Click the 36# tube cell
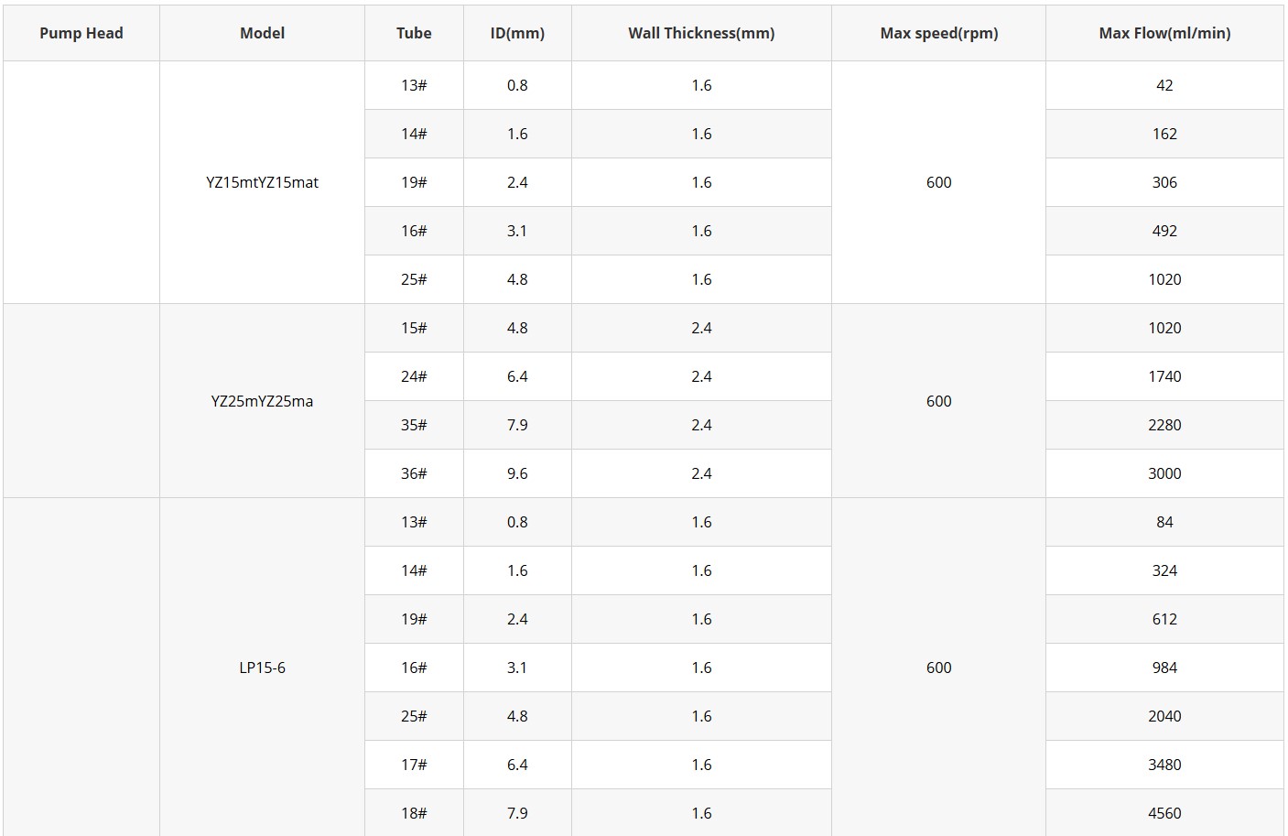 (414, 473)
